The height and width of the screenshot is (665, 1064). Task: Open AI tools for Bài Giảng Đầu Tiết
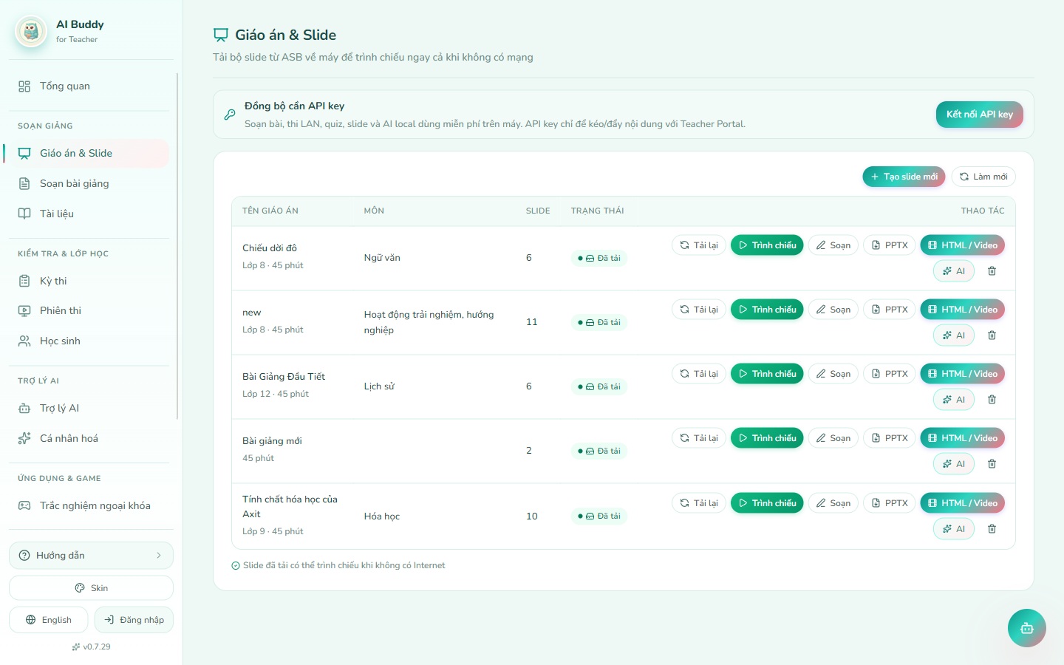tap(954, 400)
